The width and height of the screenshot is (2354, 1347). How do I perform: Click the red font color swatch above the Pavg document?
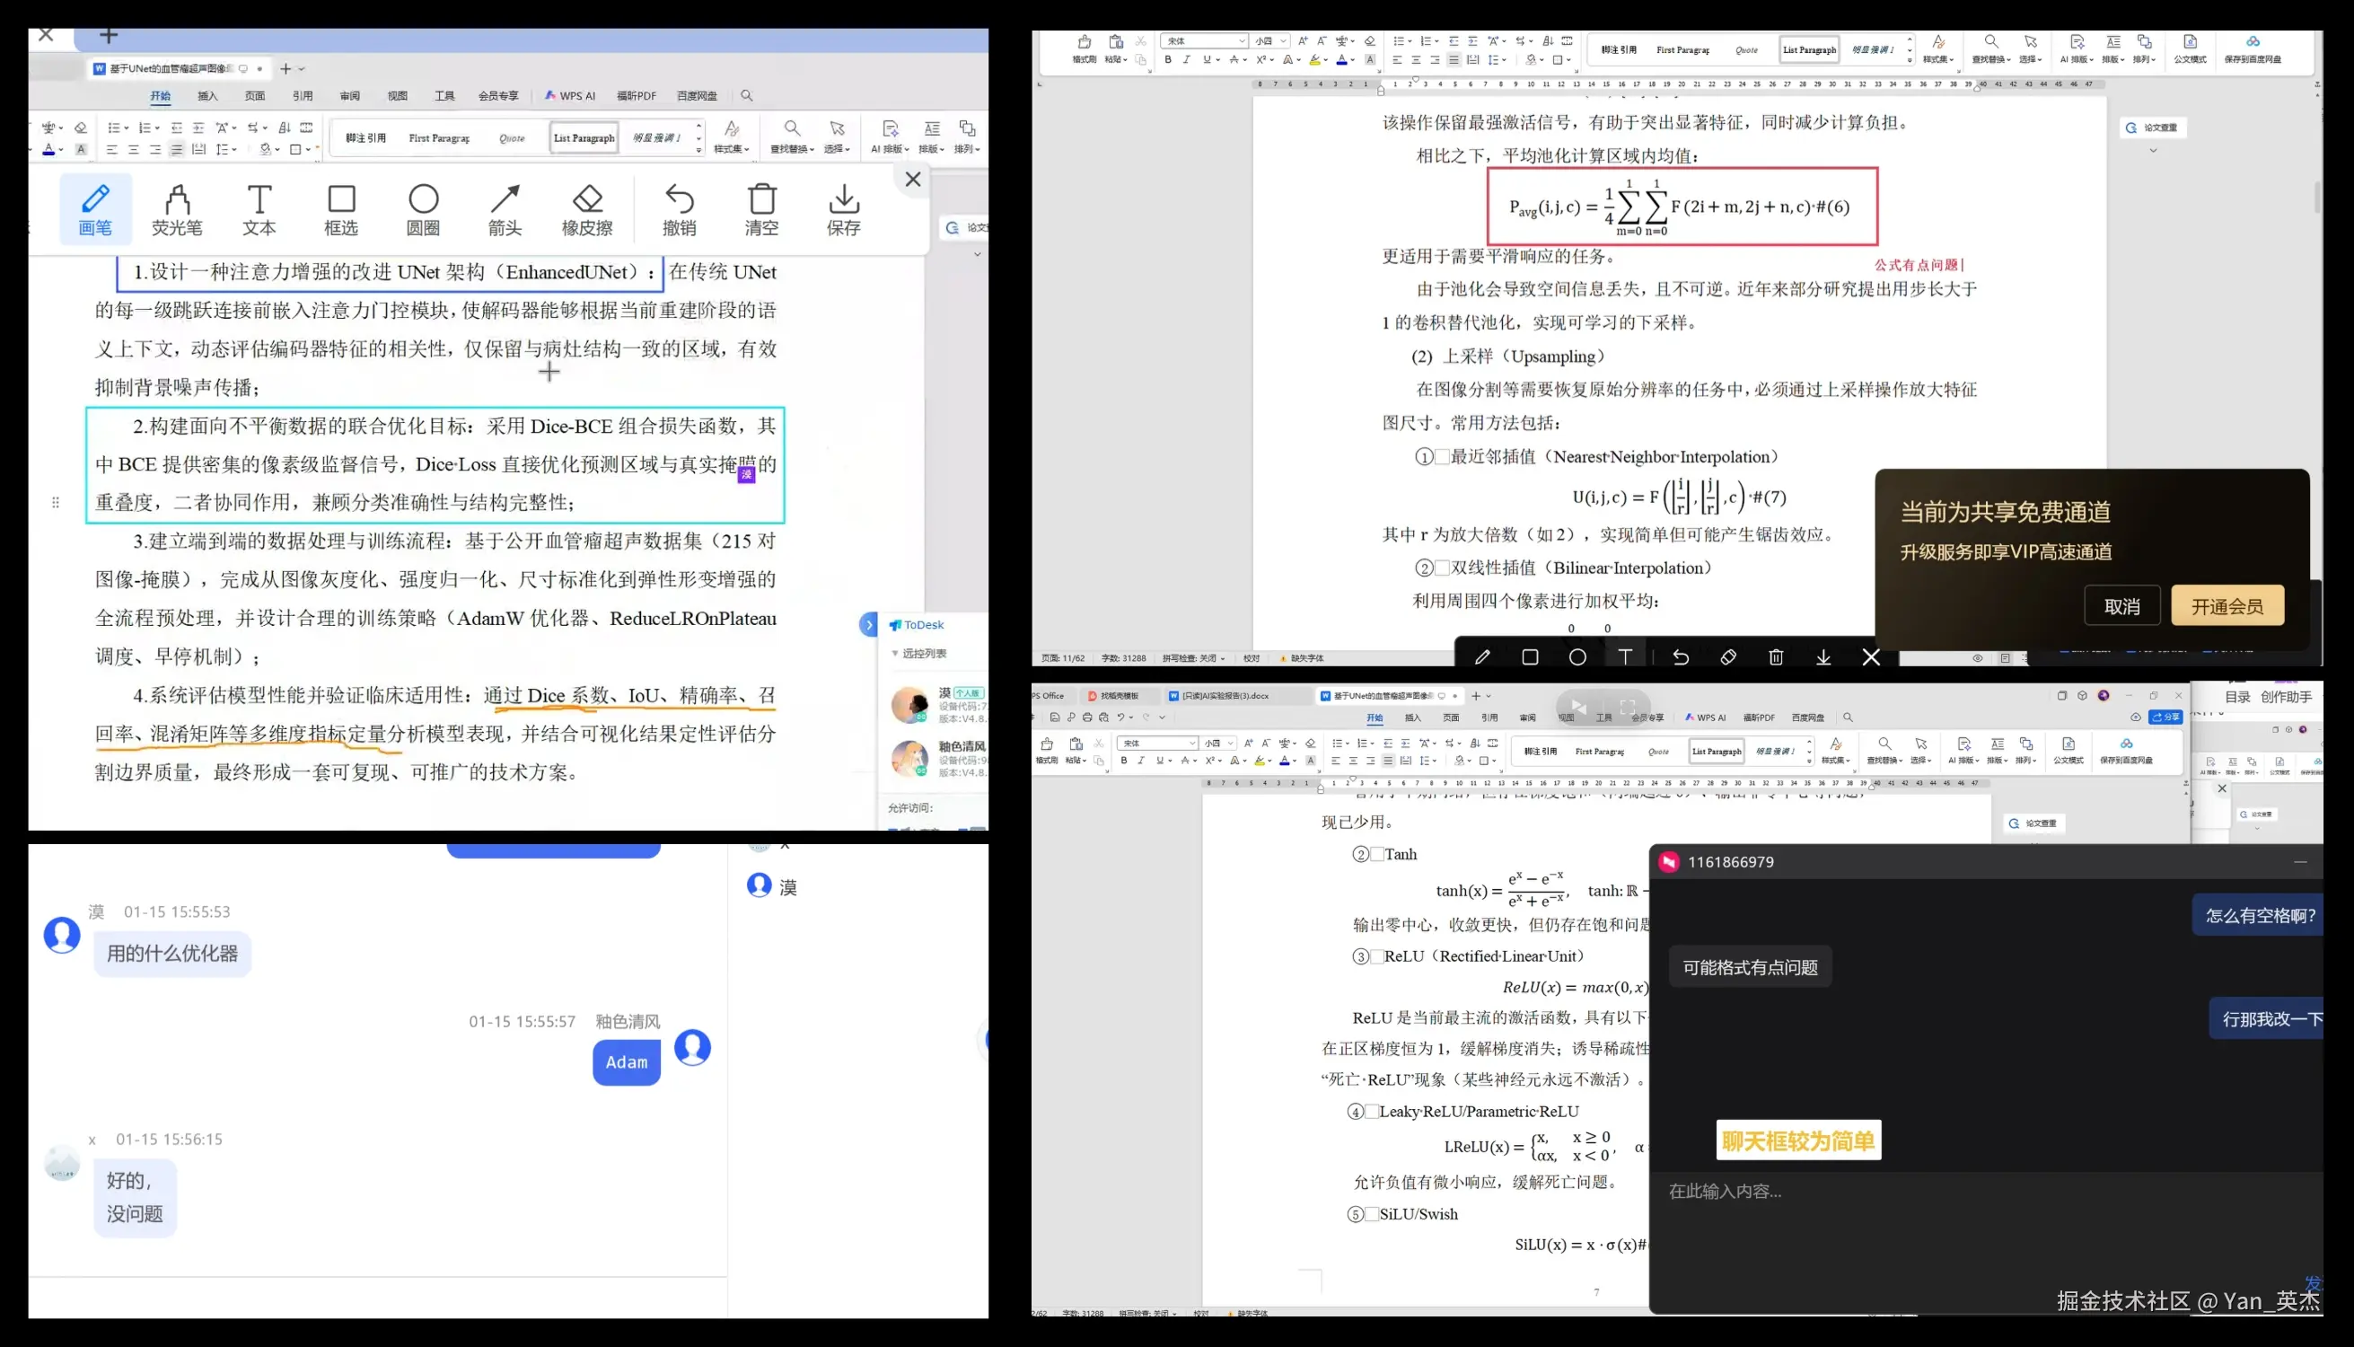pos(1341,60)
